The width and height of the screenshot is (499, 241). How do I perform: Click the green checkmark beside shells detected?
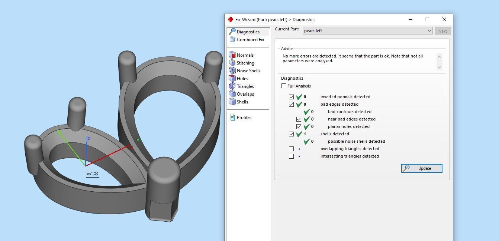point(299,134)
